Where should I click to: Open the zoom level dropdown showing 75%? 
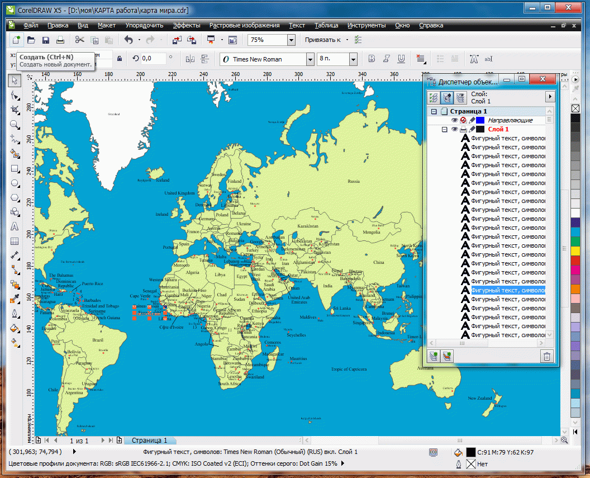tap(291, 40)
